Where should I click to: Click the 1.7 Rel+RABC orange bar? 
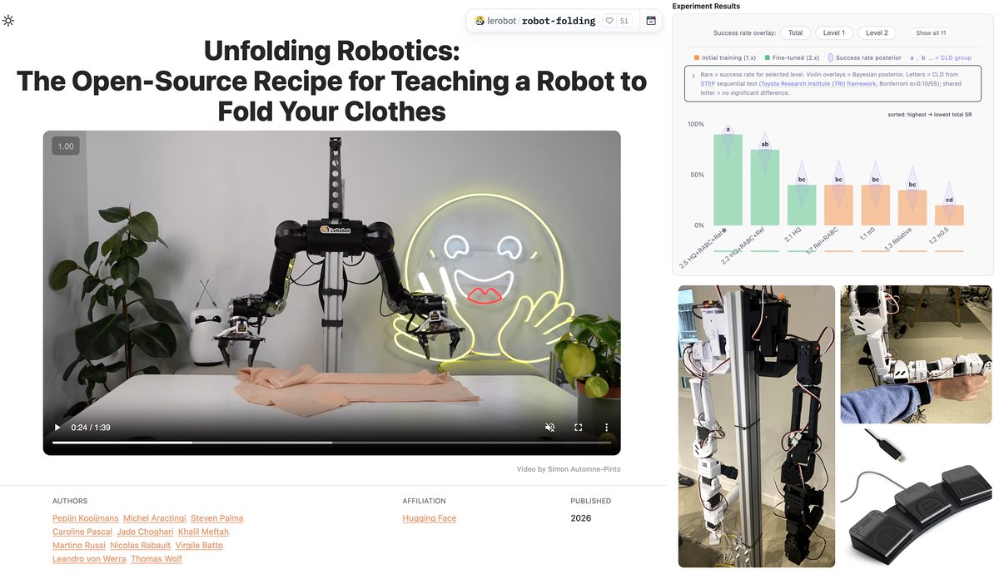pyautogui.click(x=838, y=205)
